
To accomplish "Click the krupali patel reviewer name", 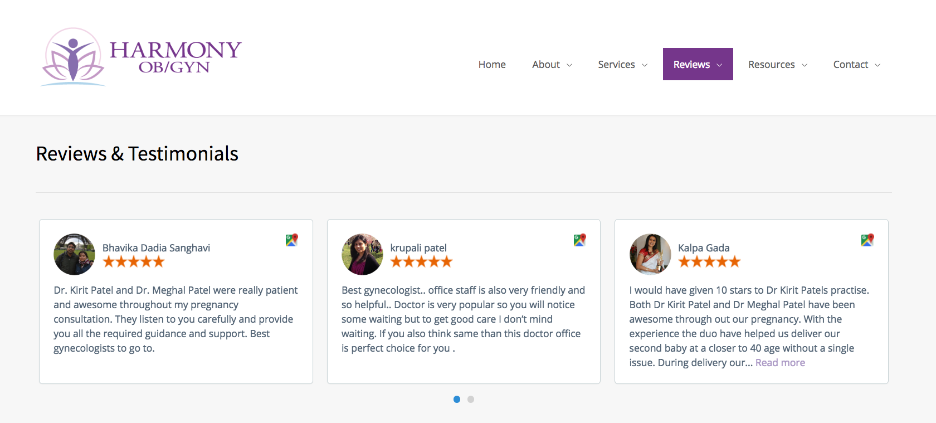I will pos(418,248).
